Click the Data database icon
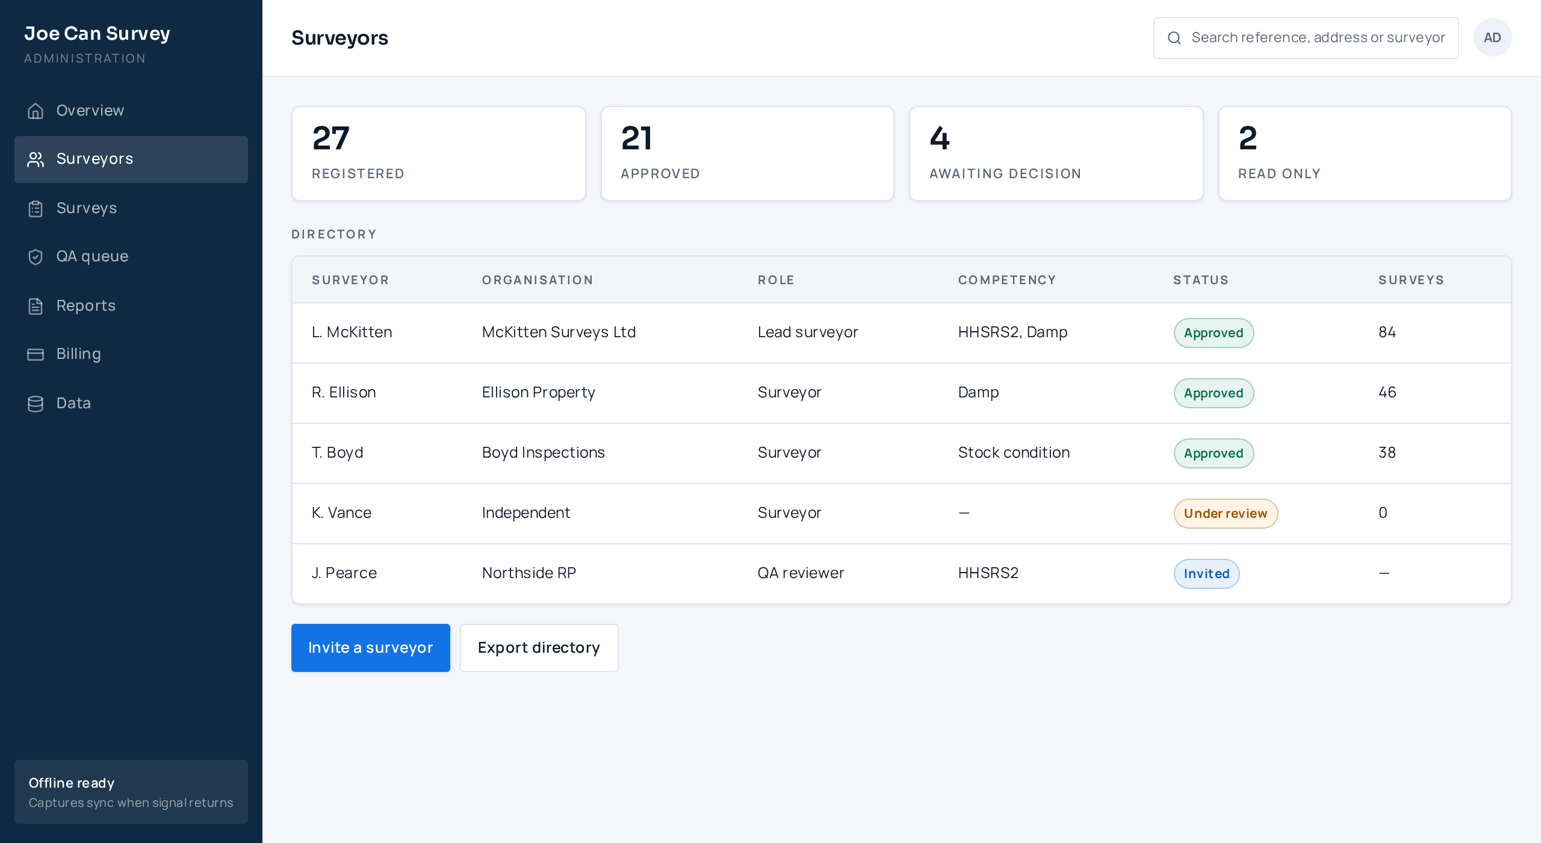 (x=36, y=403)
